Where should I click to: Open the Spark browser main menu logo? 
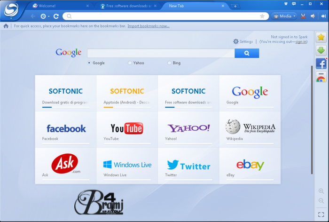(11, 10)
